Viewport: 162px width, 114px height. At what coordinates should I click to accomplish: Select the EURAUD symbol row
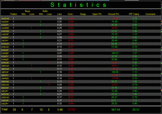coord(81,44)
